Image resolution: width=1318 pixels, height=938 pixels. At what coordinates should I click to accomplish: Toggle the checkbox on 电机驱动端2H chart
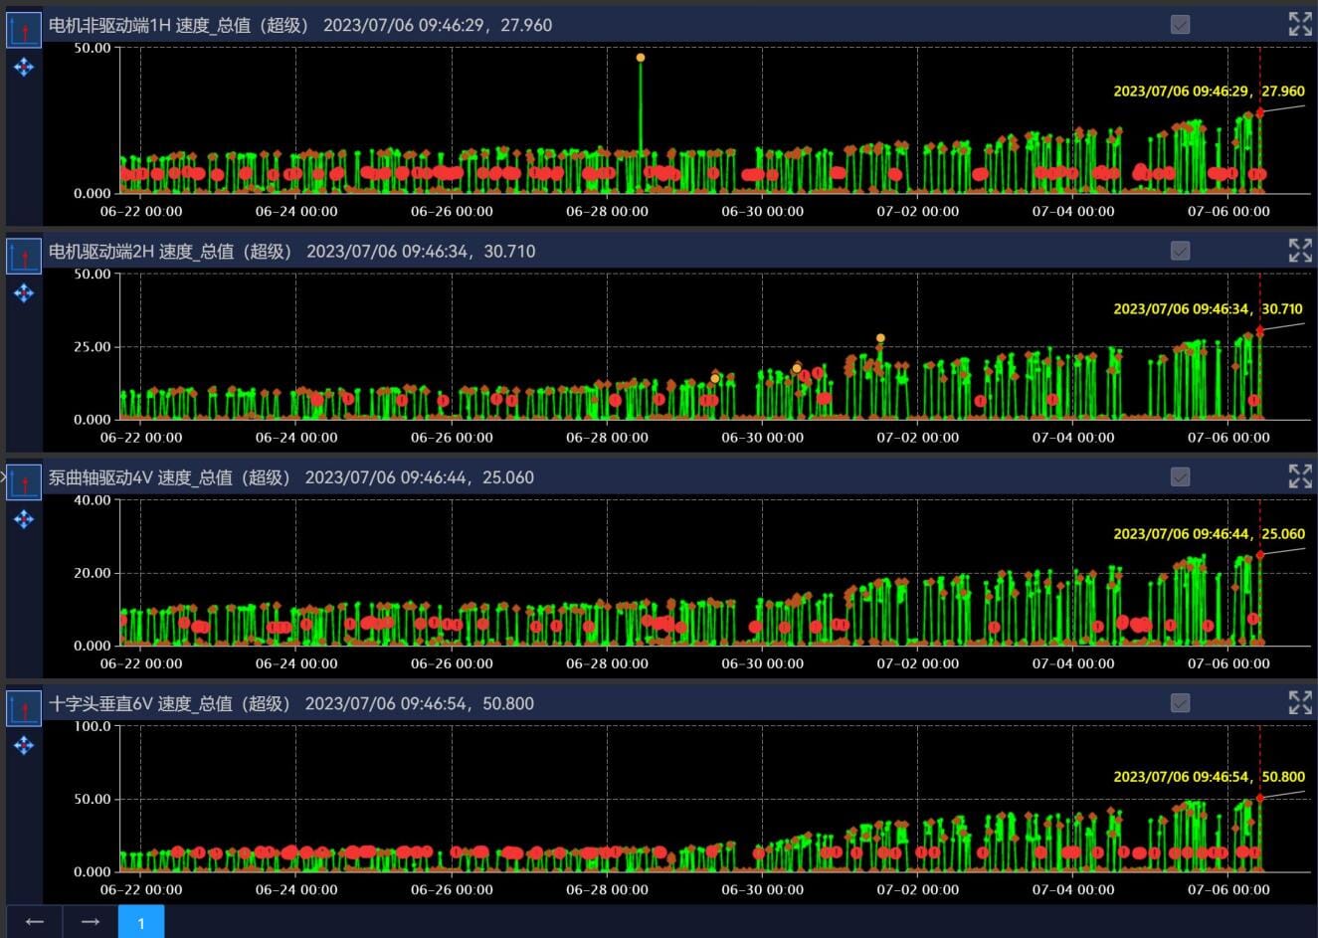coord(1180,251)
